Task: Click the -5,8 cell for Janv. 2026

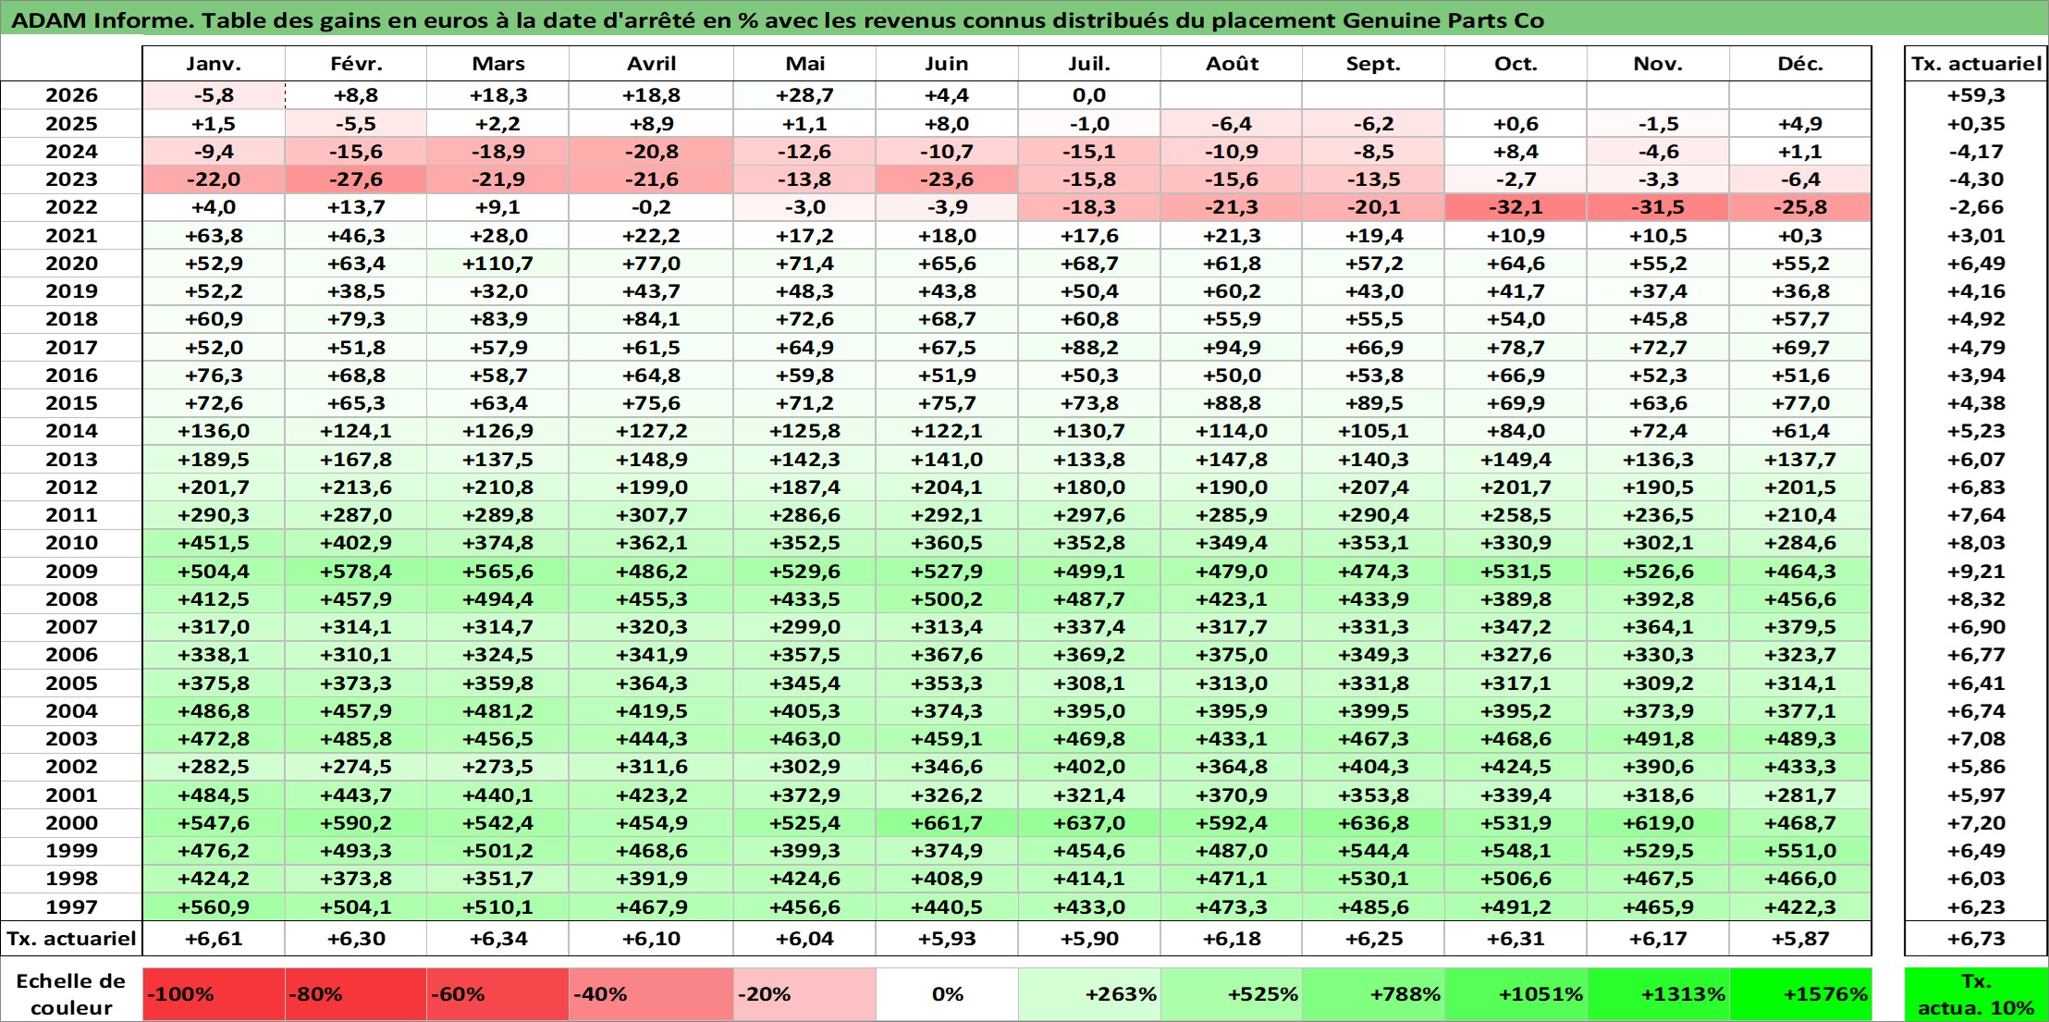Action: 214,95
